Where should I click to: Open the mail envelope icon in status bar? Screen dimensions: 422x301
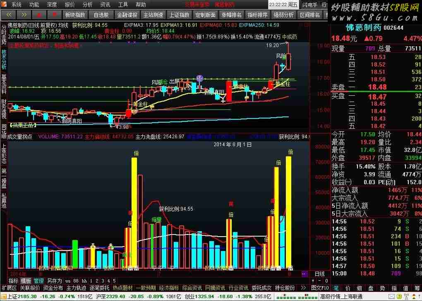[x=391, y=297]
